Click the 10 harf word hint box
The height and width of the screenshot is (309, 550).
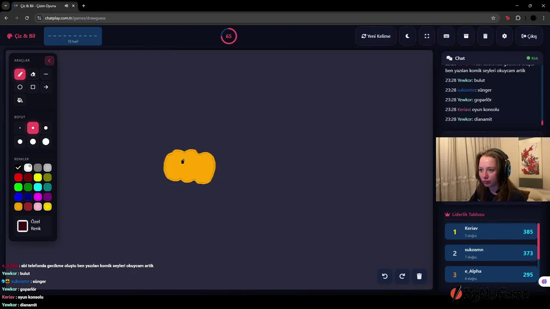coord(73,36)
